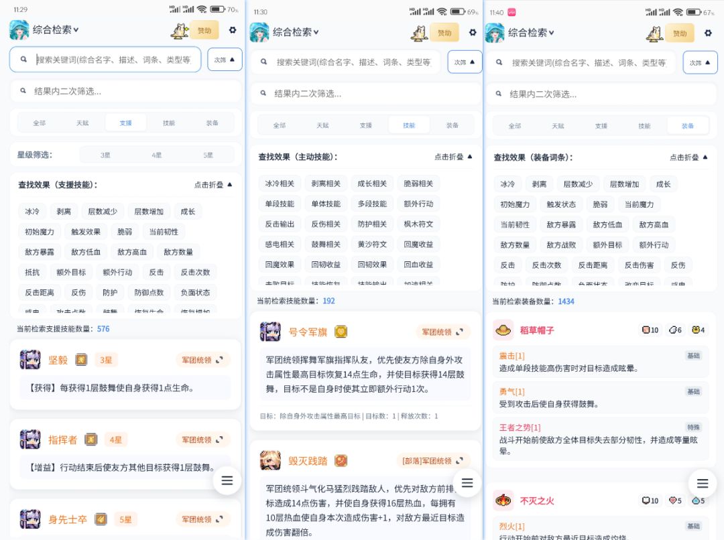Screen dimensions: 724x540
Task: Toggle the 反击伤害 equipment affix chip
Action: 639,265
